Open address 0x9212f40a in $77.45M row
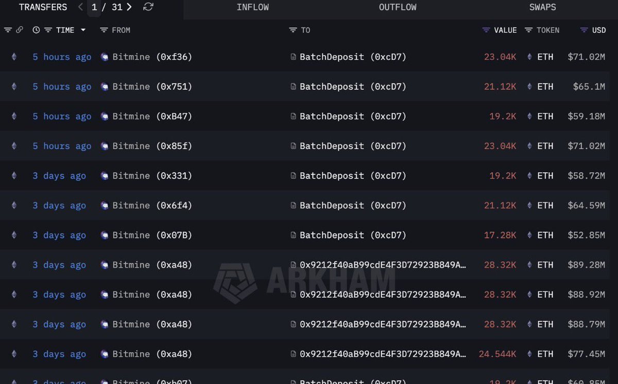Image resolution: width=618 pixels, height=384 pixels. click(x=383, y=354)
